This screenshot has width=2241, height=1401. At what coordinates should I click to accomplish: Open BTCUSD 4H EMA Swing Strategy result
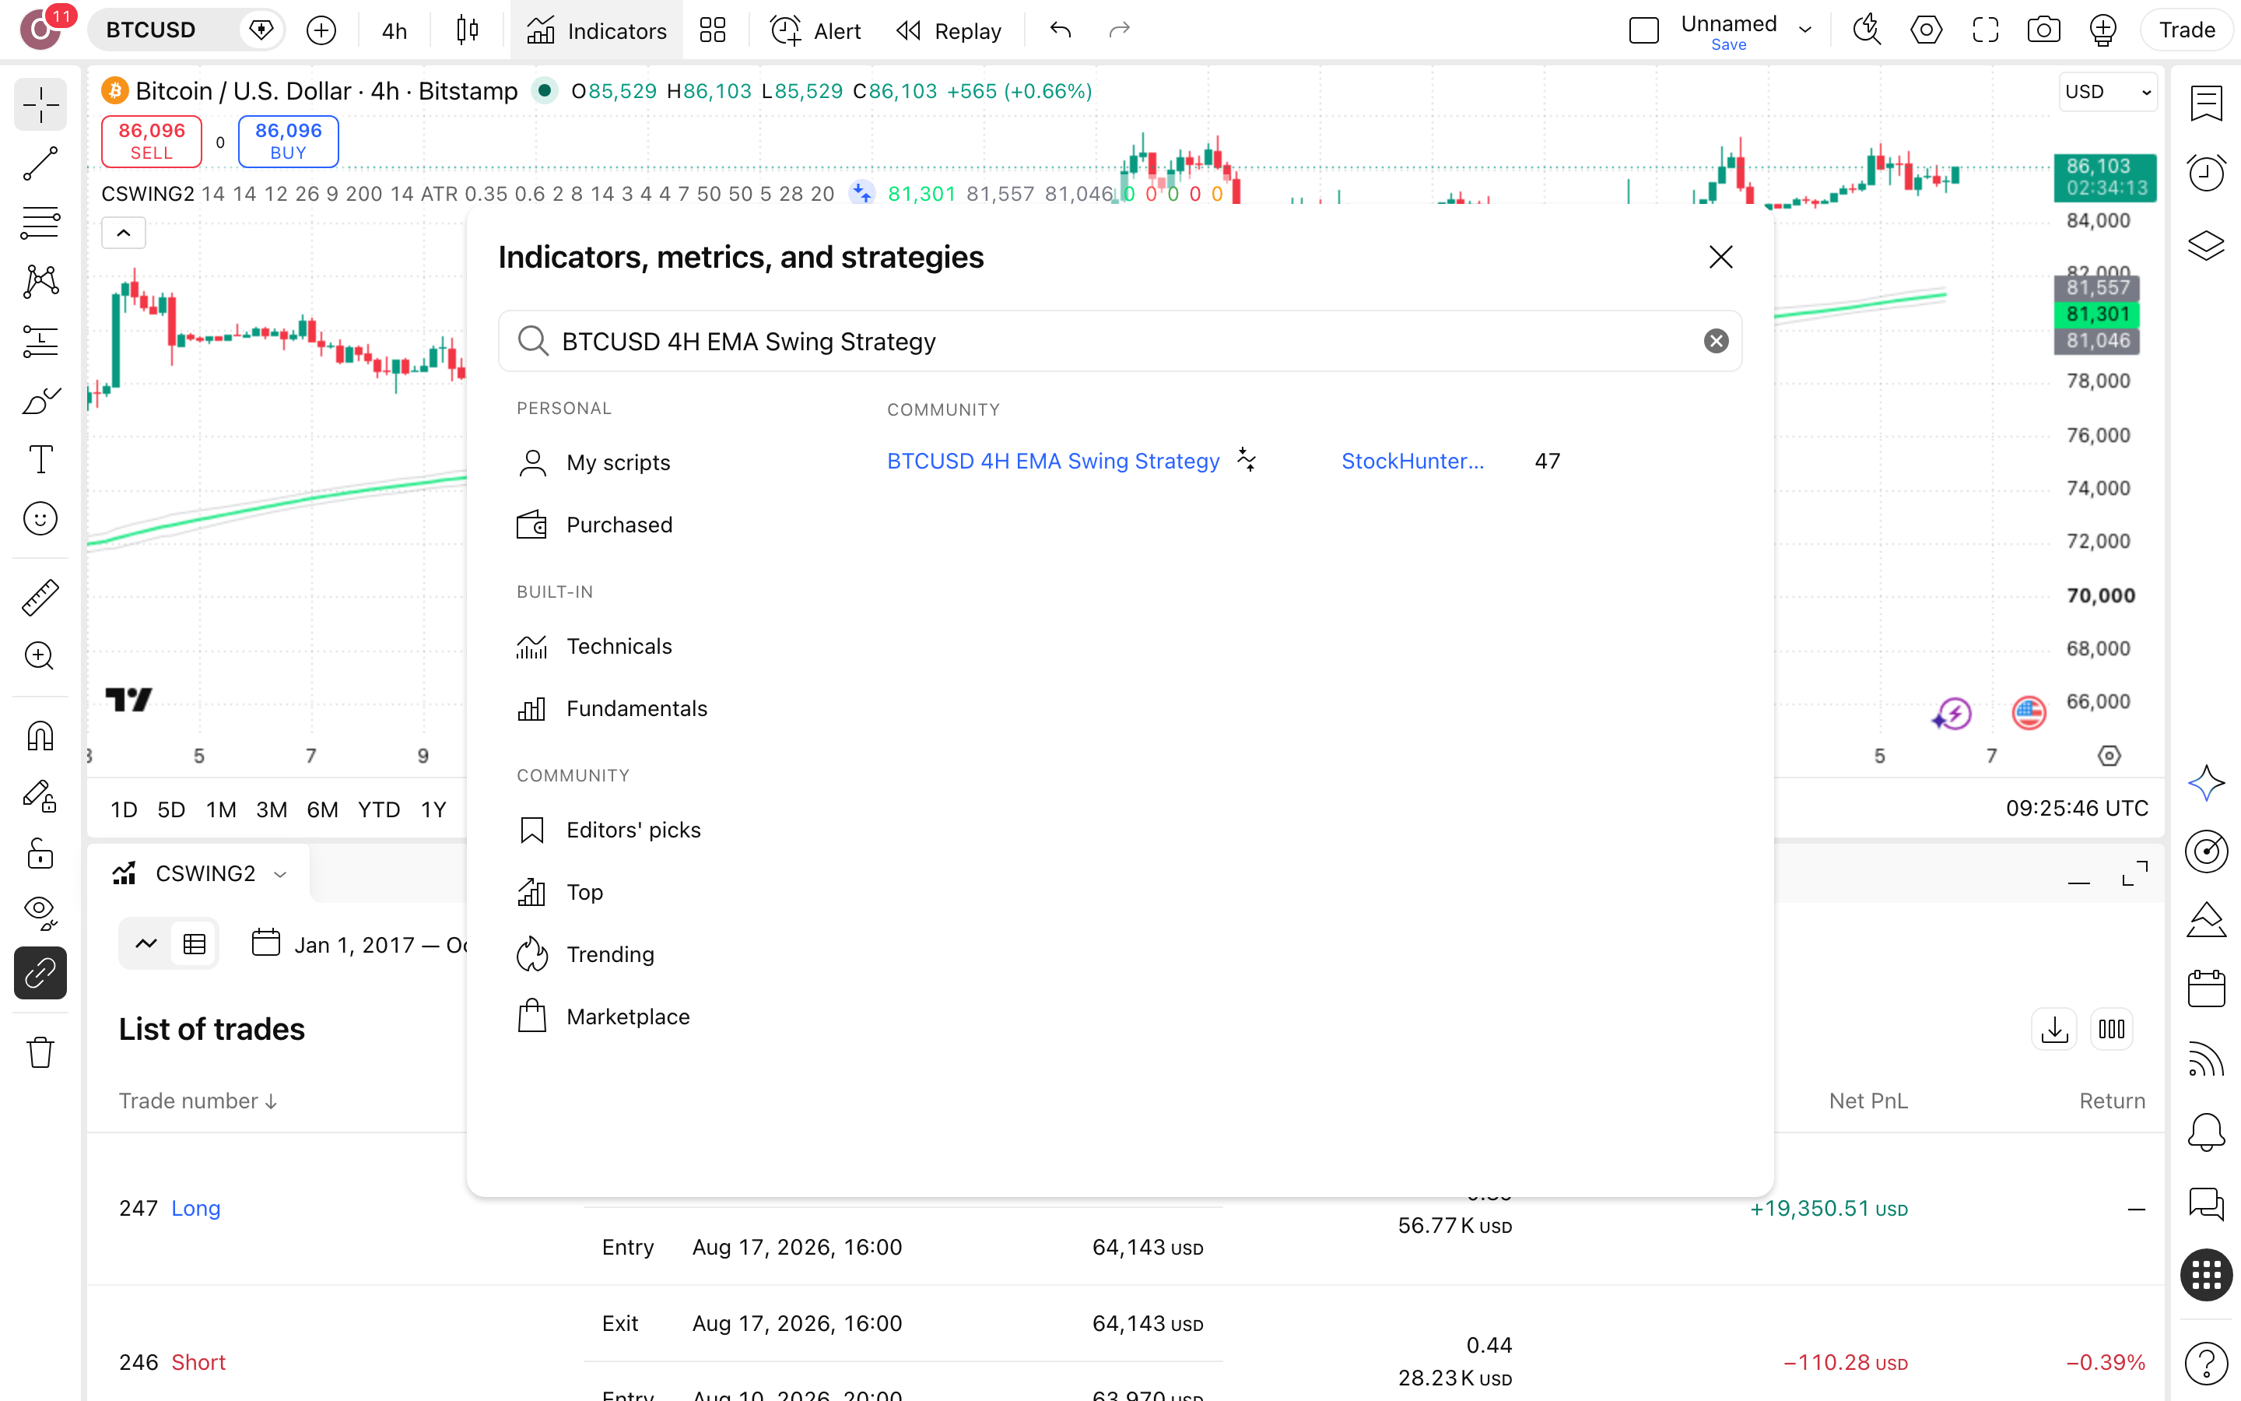click(1053, 461)
